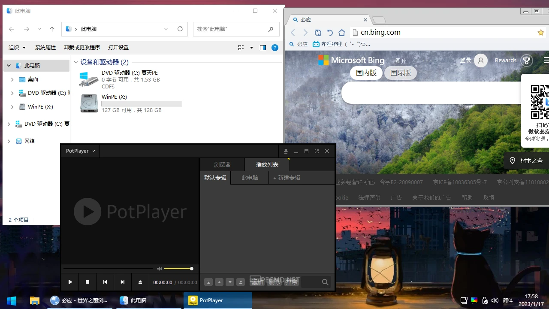Screen dimensions: 549x309
Task: Refresh the File Explorer view
Action: tap(180, 29)
